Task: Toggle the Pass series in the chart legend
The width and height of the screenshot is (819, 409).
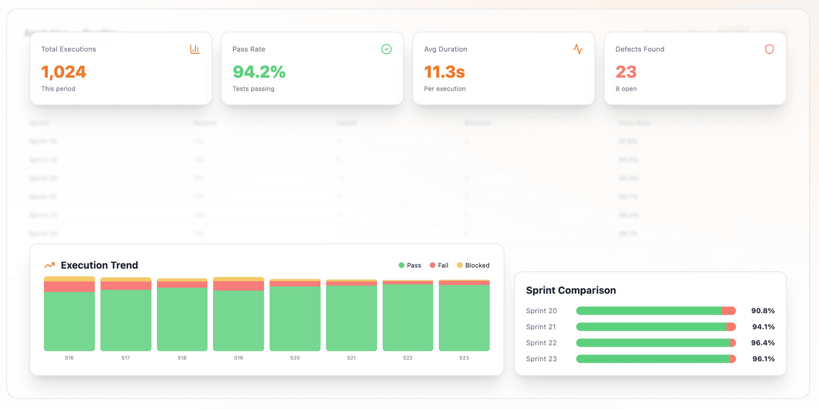Action: [x=401, y=265]
